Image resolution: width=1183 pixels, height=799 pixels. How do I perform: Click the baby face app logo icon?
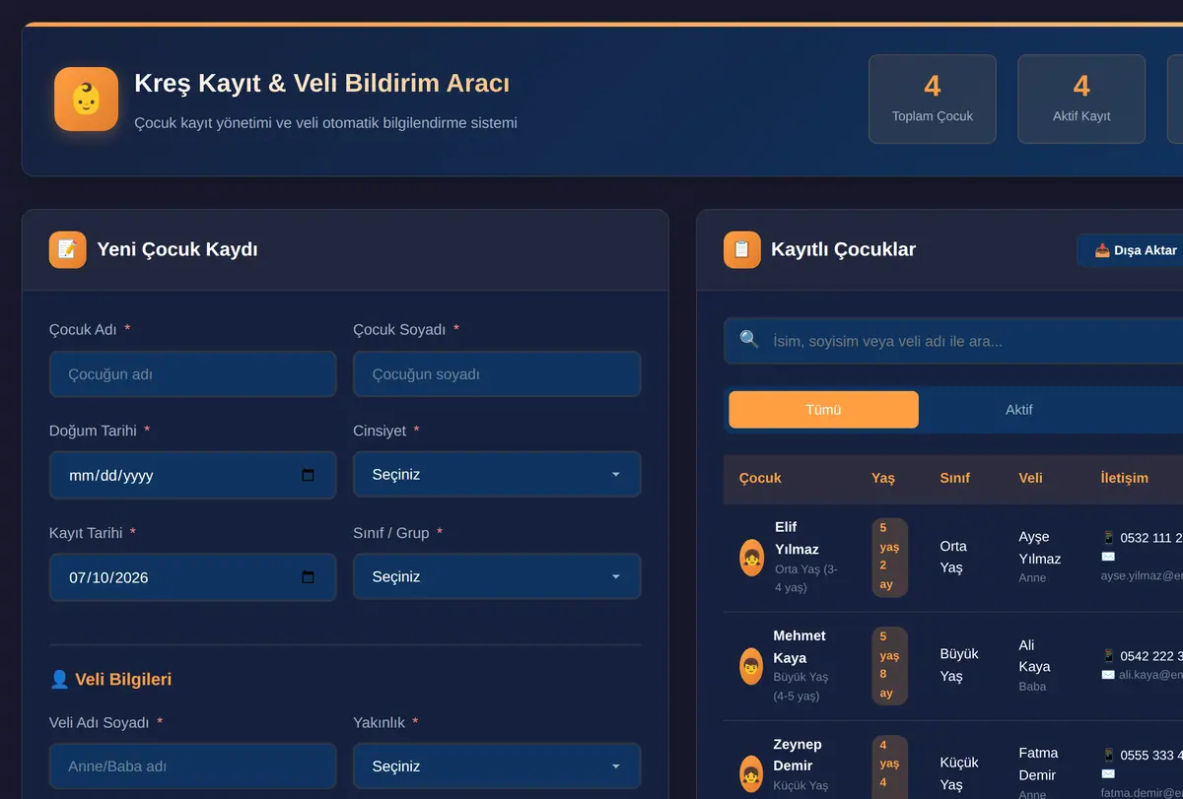tap(86, 99)
